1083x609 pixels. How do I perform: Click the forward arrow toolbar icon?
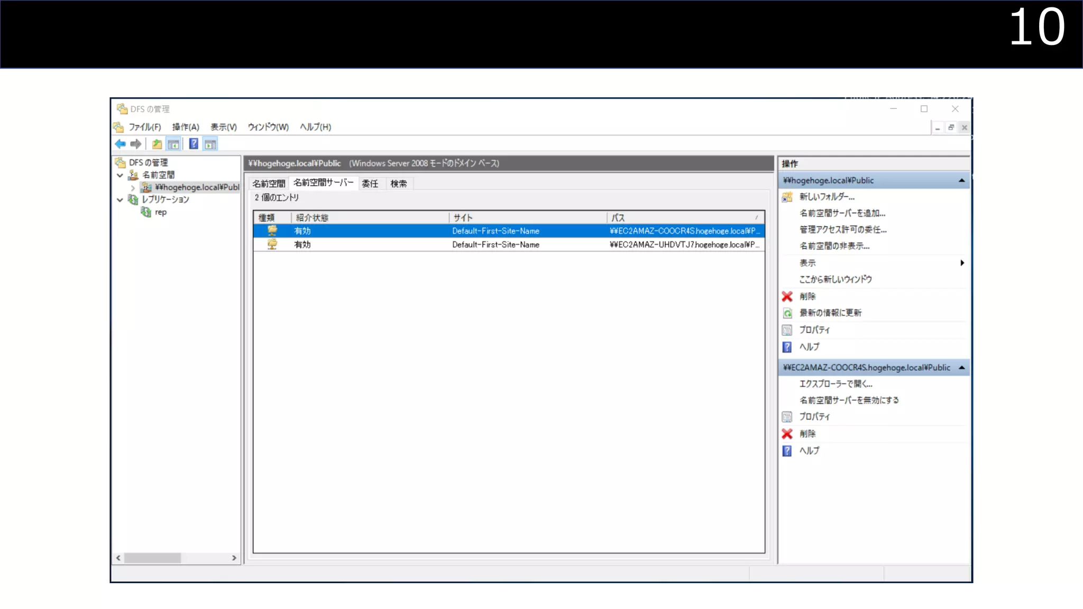(136, 144)
